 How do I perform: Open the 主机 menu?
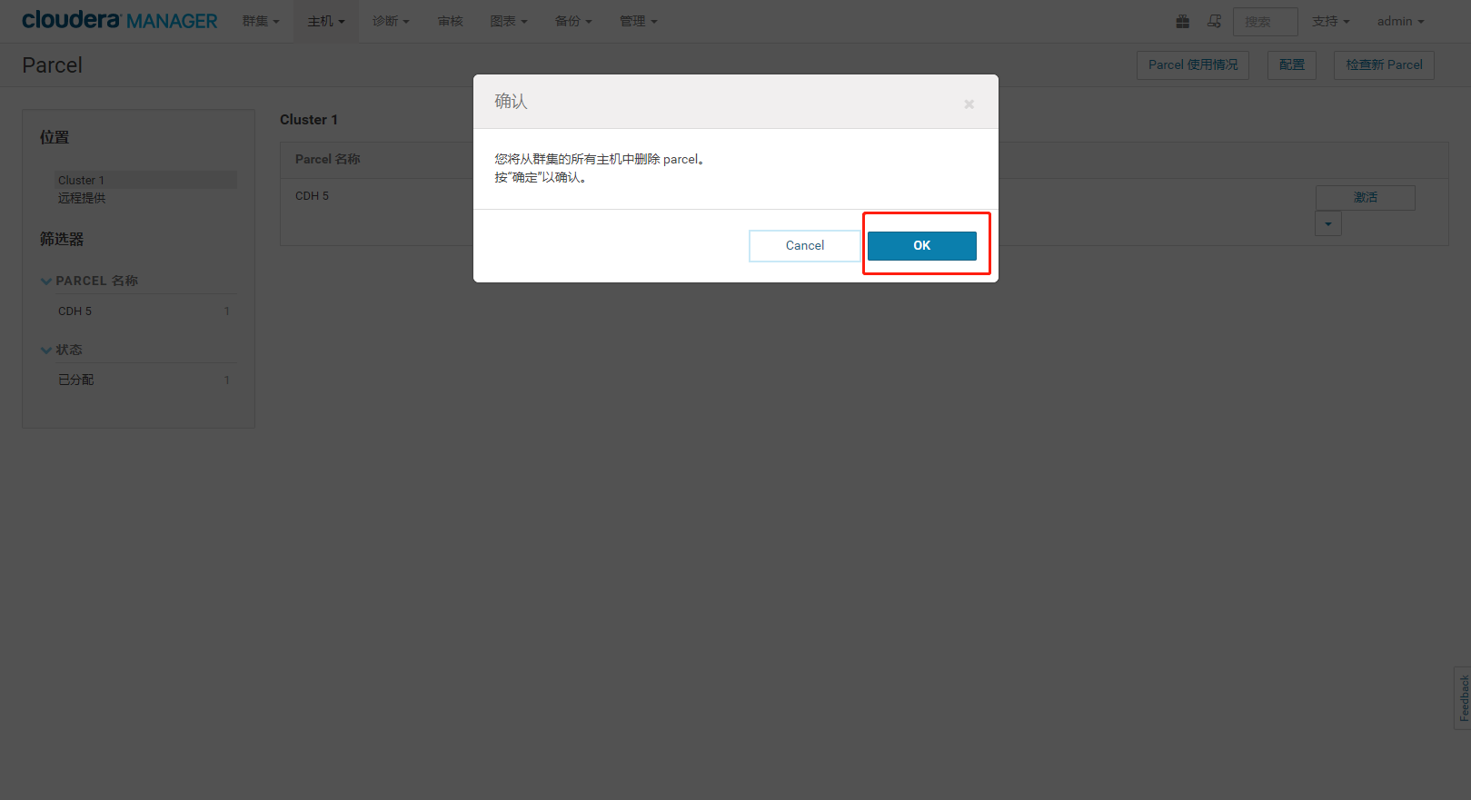point(325,21)
